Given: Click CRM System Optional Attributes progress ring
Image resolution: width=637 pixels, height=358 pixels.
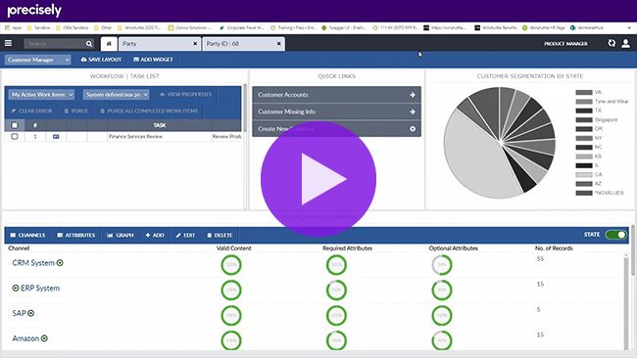Looking at the screenshot, I should 442,265.
